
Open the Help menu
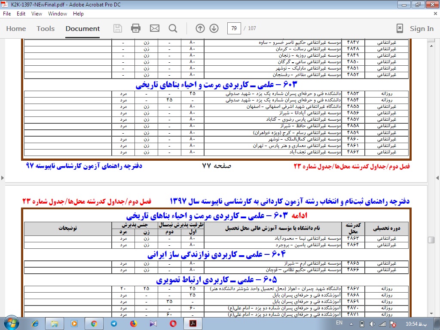tap(78, 14)
